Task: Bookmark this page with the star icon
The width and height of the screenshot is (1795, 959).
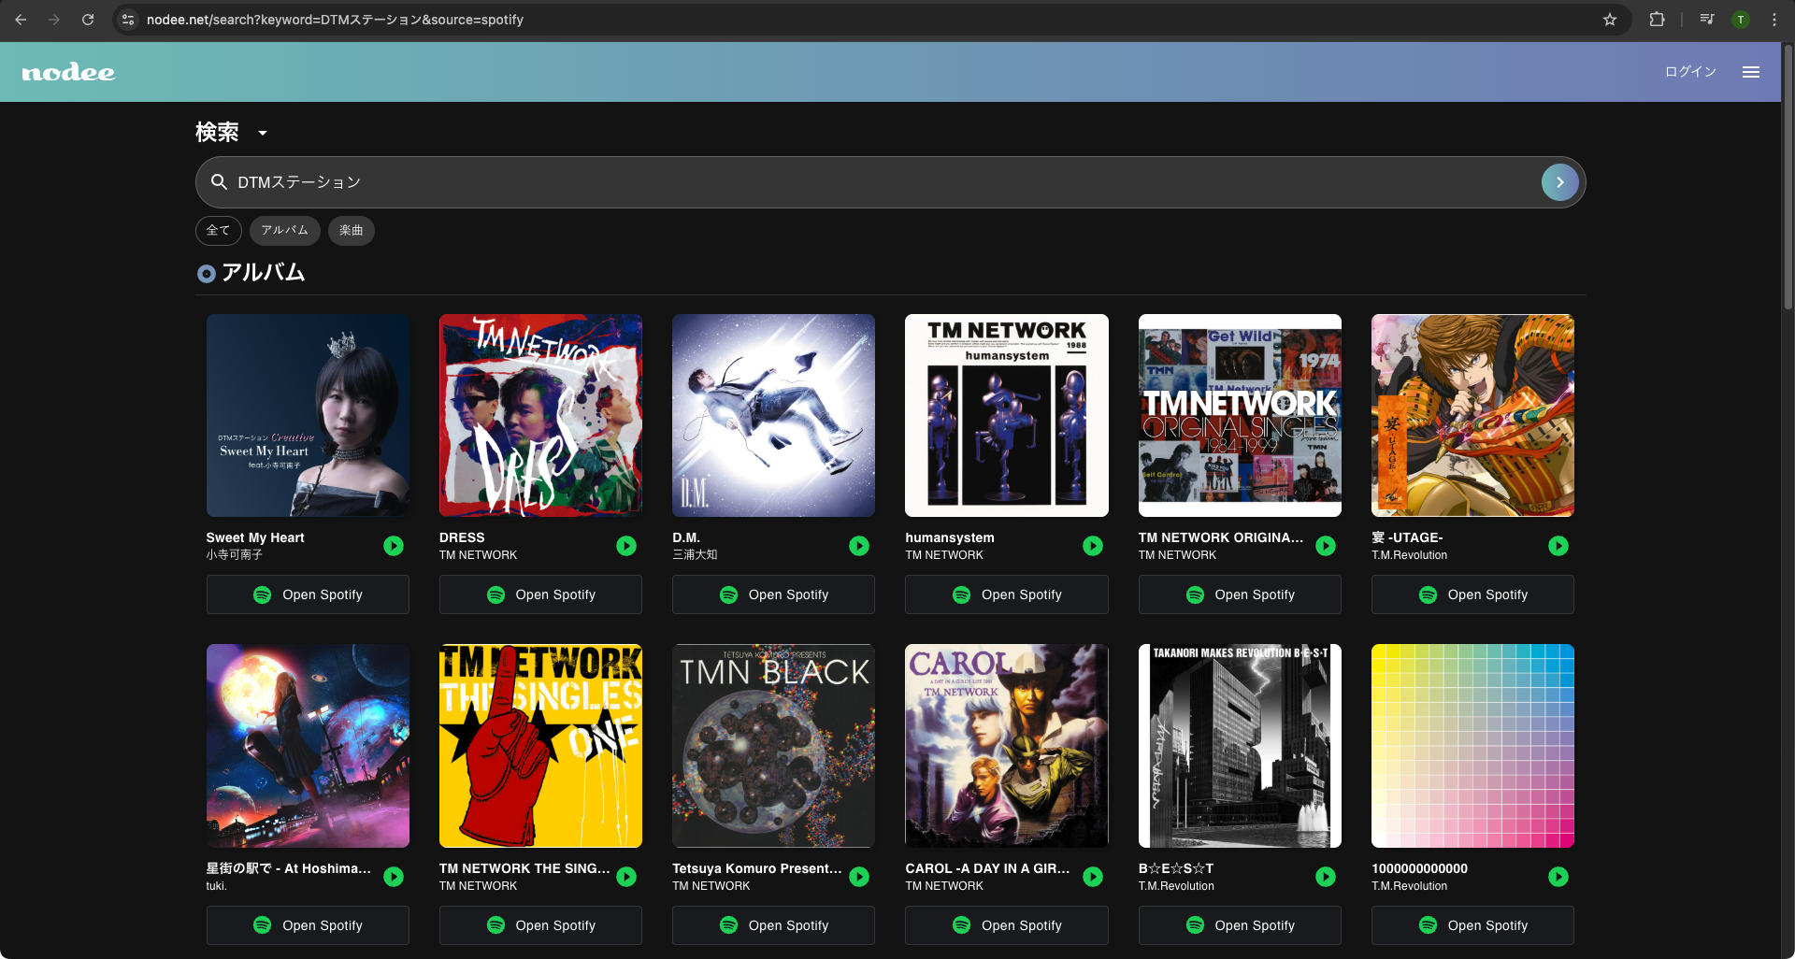Action: pyautogui.click(x=1610, y=20)
